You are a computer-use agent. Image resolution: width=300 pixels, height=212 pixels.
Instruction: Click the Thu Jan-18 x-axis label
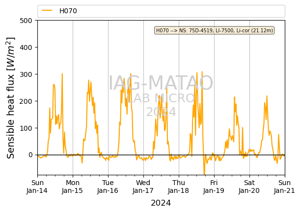point(179,187)
